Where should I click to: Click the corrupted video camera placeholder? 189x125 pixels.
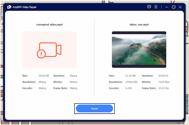49,49
